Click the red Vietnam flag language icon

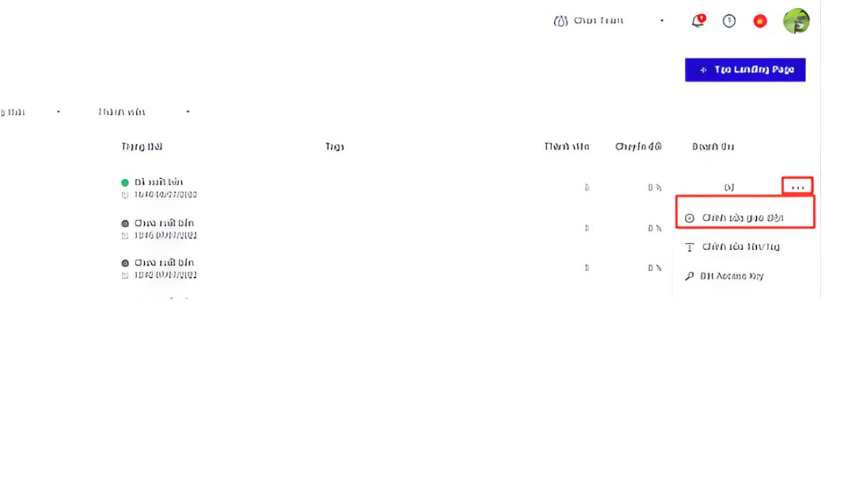(x=760, y=21)
